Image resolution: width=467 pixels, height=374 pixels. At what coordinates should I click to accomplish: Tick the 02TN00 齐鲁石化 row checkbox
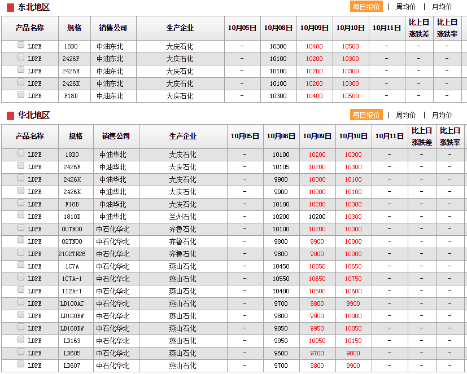point(21,240)
